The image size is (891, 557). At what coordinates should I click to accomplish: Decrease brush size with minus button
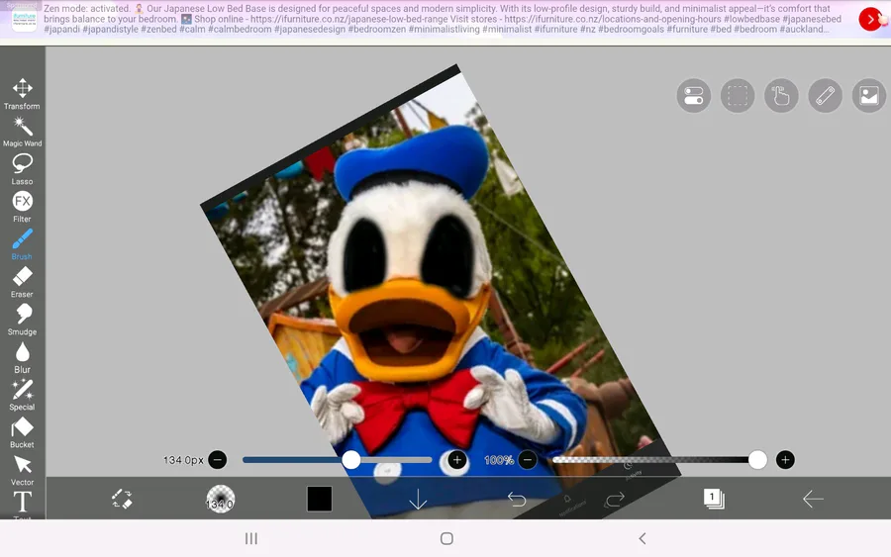[217, 459]
